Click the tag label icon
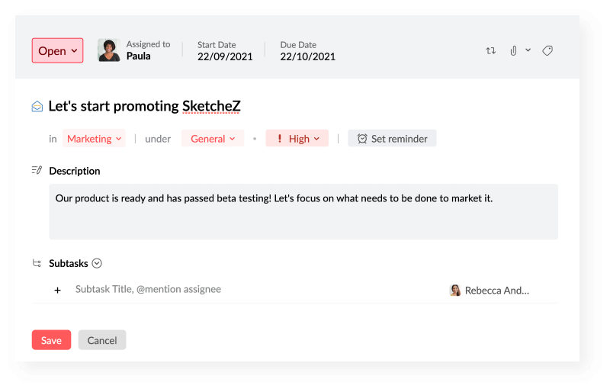 tap(547, 51)
